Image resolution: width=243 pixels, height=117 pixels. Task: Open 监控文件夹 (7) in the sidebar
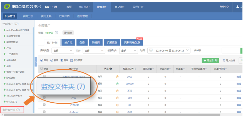11,110
